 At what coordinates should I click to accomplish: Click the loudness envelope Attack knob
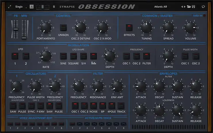(141, 110)
